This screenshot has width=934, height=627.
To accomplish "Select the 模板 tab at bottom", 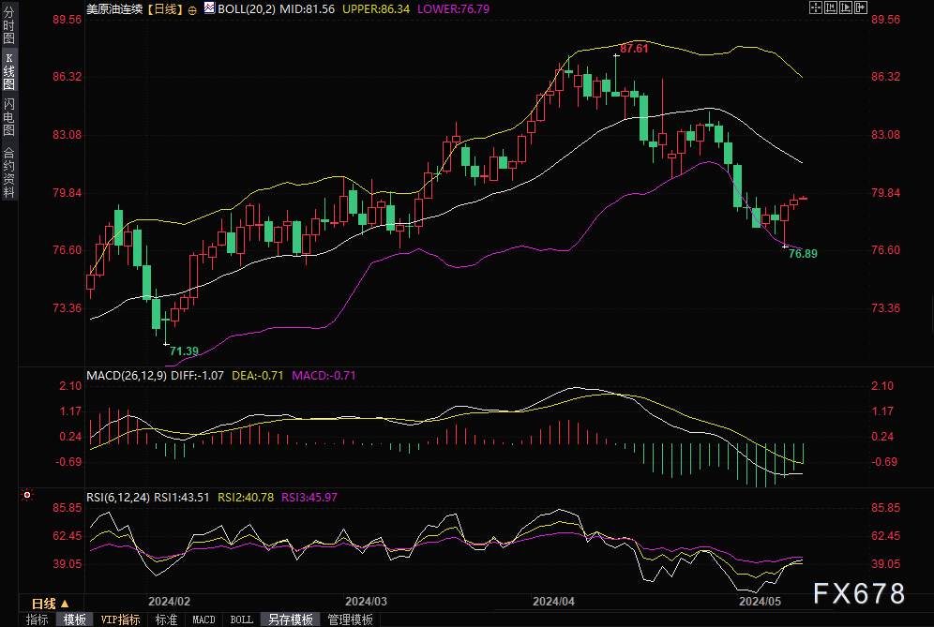I will [x=74, y=620].
